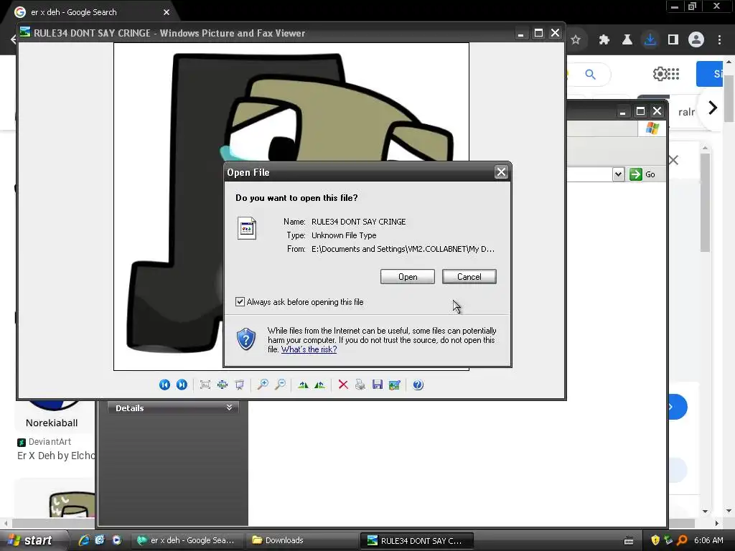Maximize the Picture and Fax Viewer window

538,33
